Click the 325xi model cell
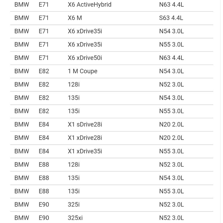Image resolution: width=223 pixels, height=223 pixels. click(x=75, y=218)
